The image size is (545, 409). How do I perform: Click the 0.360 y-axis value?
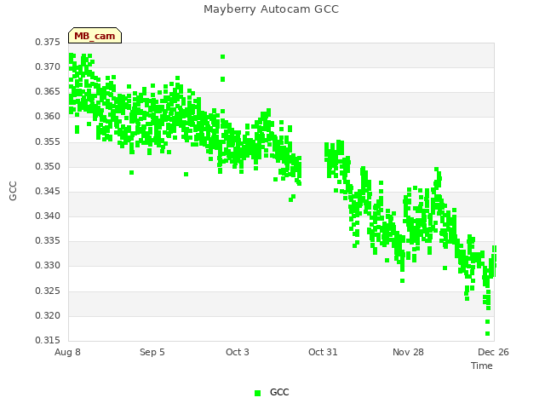coord(48,117)
